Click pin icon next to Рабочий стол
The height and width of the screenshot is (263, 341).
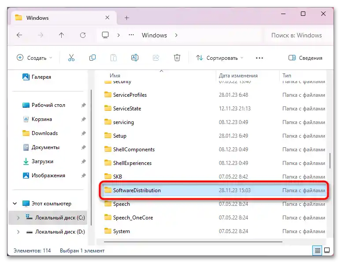coord(84,105)
